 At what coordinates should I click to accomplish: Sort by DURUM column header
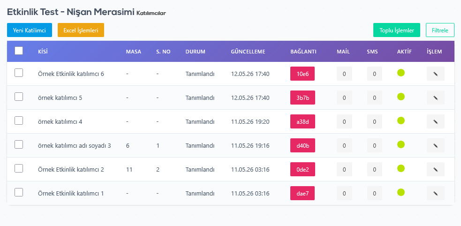pos(195,52)
